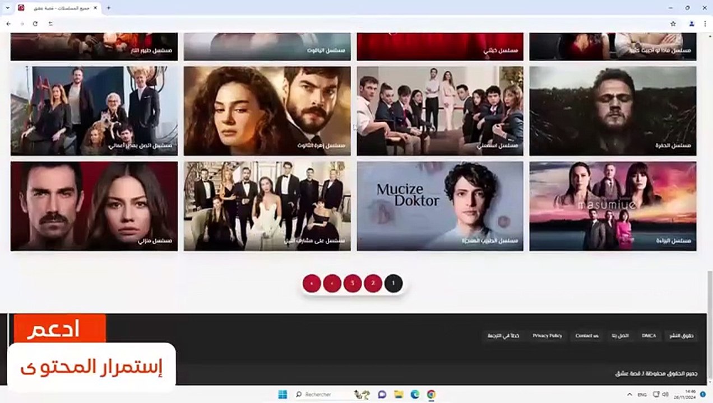The width and height of the screenshot is (713, 403).
Task: Click the إستمرار المحتوى banner text
Action: (x=91, y=367)
